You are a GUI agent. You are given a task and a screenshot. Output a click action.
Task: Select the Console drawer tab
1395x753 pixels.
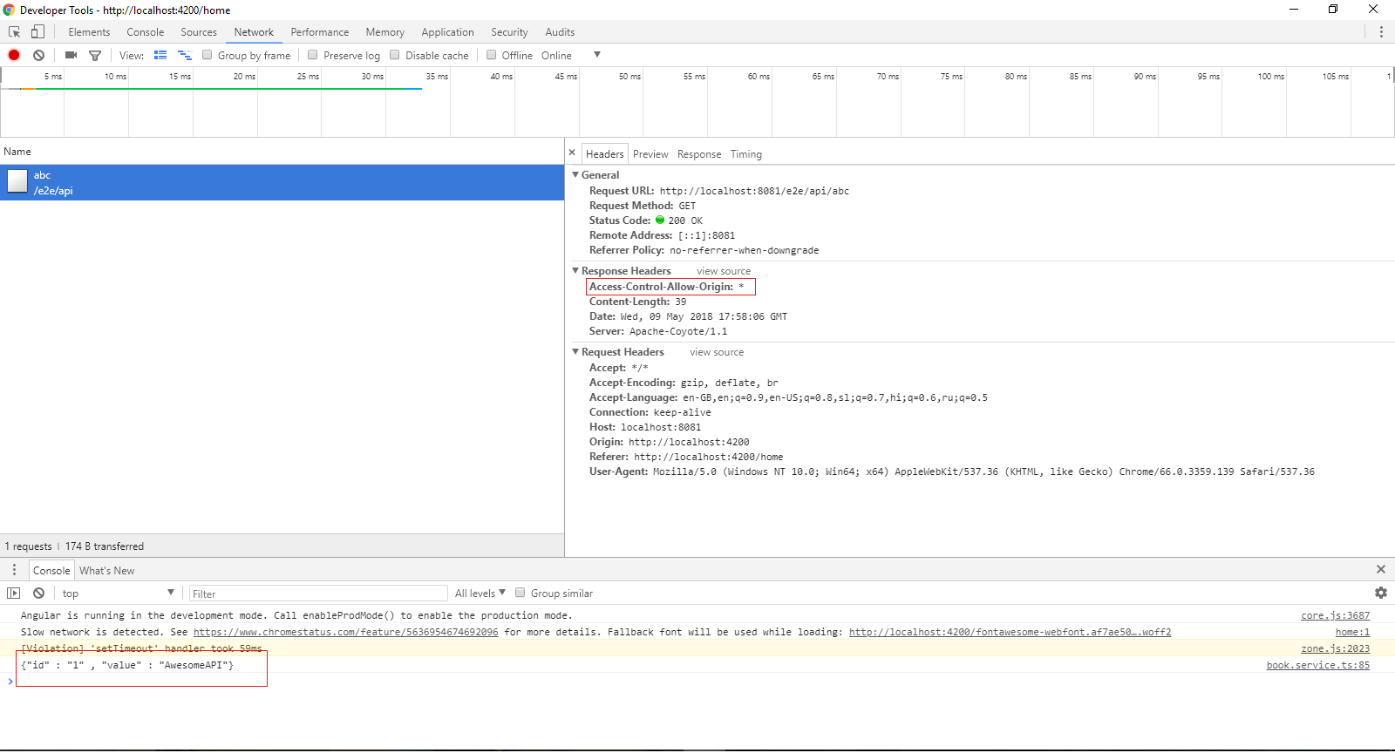[51, 571]
